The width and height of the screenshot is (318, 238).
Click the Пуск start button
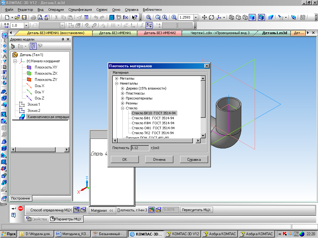coord(9,234)
